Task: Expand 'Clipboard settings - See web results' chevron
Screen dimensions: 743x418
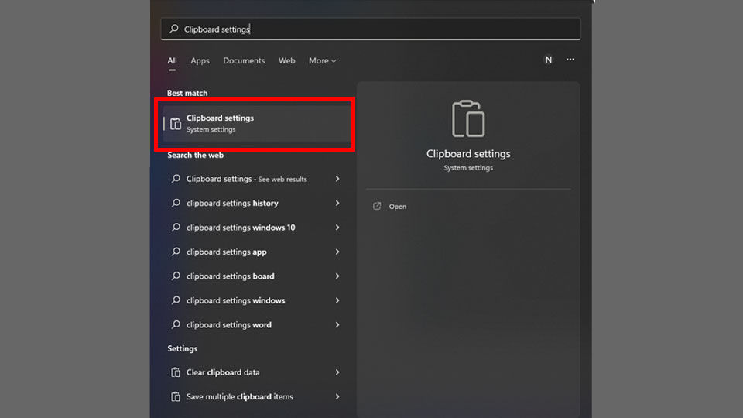Action: pos(337,179)
